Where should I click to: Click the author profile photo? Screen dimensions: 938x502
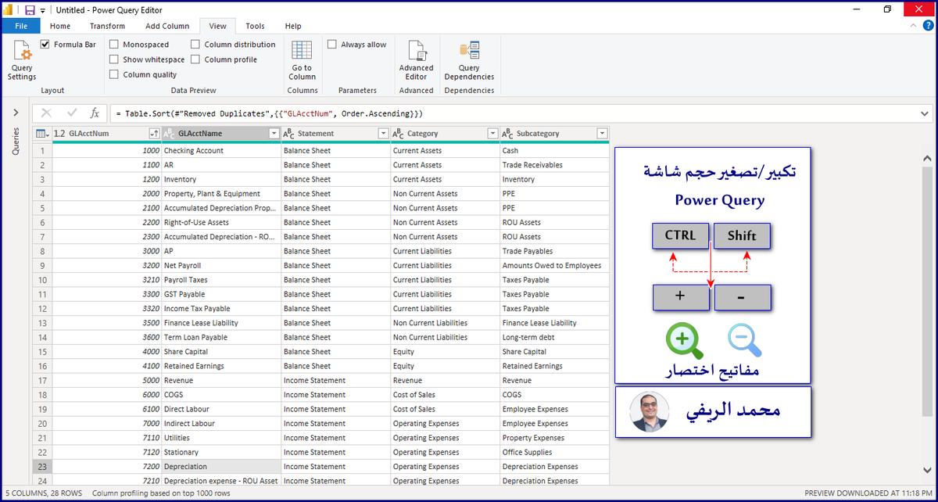click(650, 411)
